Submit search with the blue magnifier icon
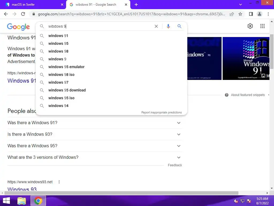The height and width of the screenshot is (206, 274). [180, 26]
